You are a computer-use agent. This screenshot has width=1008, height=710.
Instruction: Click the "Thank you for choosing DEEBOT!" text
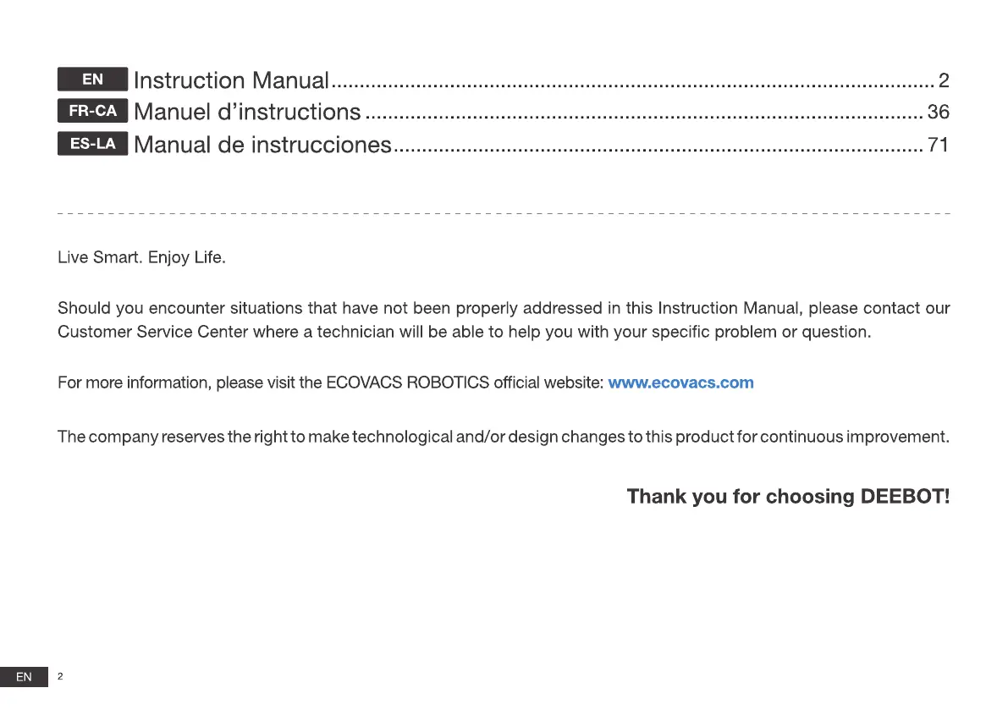pos(788,496)
